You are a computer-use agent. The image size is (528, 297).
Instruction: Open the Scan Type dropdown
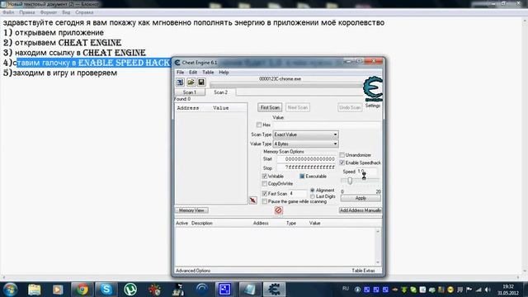click(305, 134)
